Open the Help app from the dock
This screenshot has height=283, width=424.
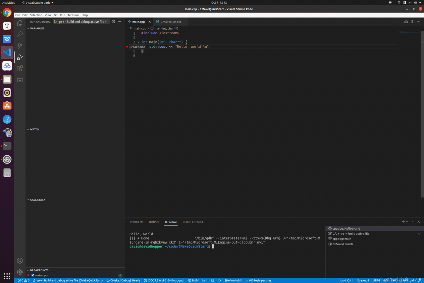tap(7, 119)
